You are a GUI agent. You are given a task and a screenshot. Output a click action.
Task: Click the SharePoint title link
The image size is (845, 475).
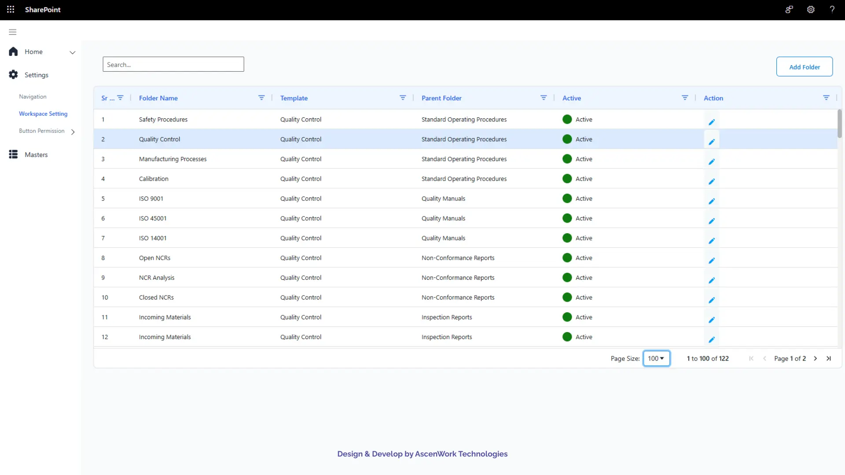click(43, 10)
